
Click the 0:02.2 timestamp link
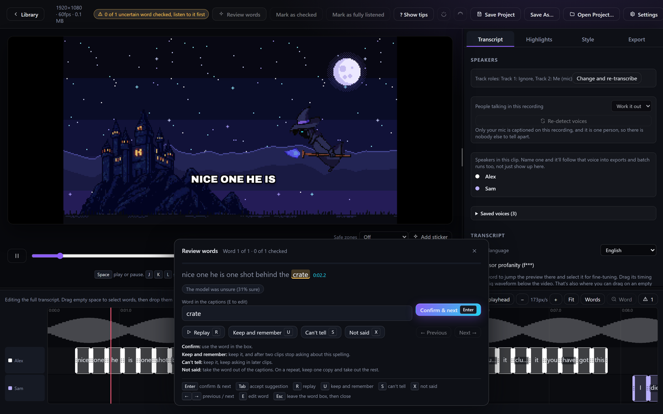319,275
